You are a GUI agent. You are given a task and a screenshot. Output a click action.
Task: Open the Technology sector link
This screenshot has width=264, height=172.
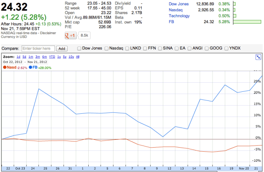click(179, 16)
